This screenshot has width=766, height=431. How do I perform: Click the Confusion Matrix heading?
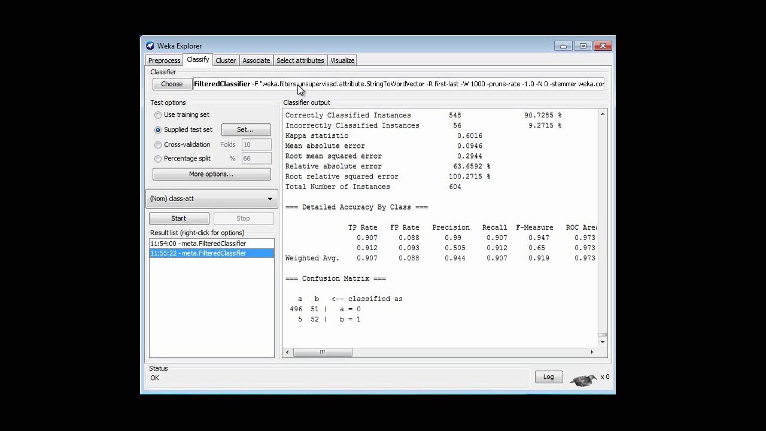click(x=336, y=278)
